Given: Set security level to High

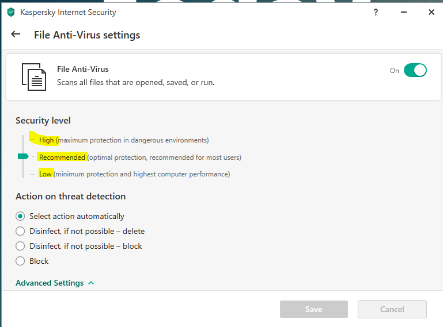Looking at the screenshot, I should 46,140.
